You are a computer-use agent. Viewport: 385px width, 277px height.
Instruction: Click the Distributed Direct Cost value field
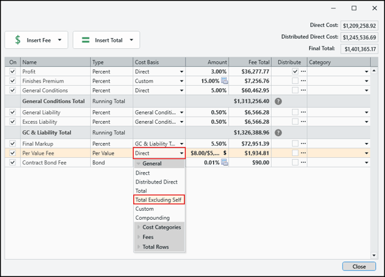tap(359, 37)
